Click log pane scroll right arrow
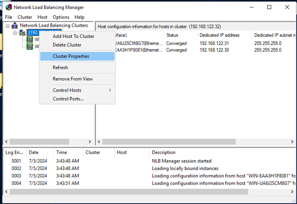 [x=292, y=192]
